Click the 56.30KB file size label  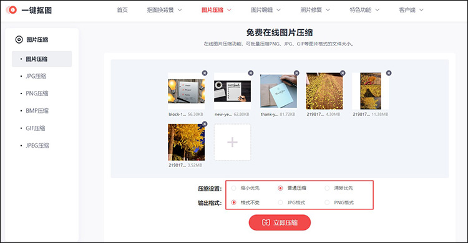(x=195, y=114)
